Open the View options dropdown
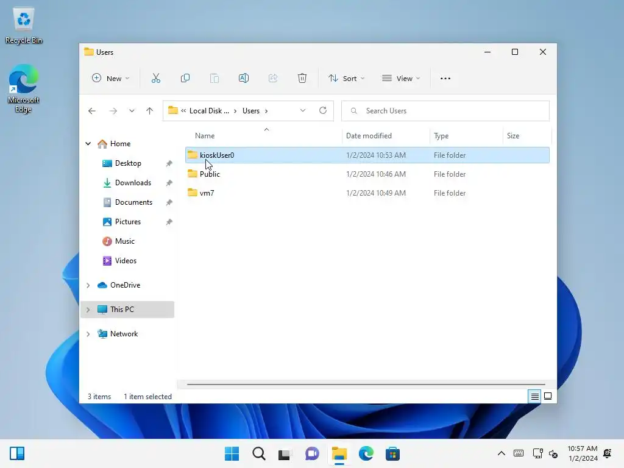 pos(401,79)
